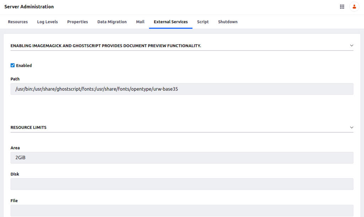Switch to the Resources tab
Viewport: 364px width, 217px height.
pos(18,22)
